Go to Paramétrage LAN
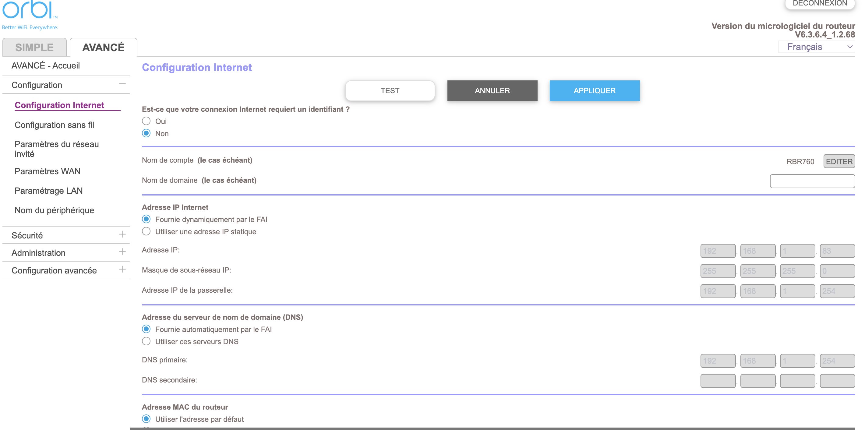Image resolution: width=865 pixels, height=430 pixels. (49, 191)
